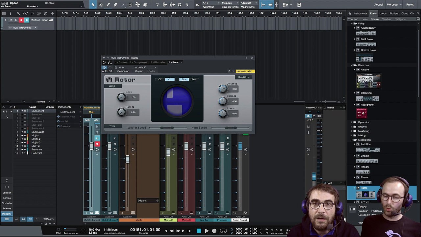The width and height of the screenshot is (421, 237).
Task: Open the Adaptatif snap dropdown
Action: pyautogui.click(x=250, y=3)
